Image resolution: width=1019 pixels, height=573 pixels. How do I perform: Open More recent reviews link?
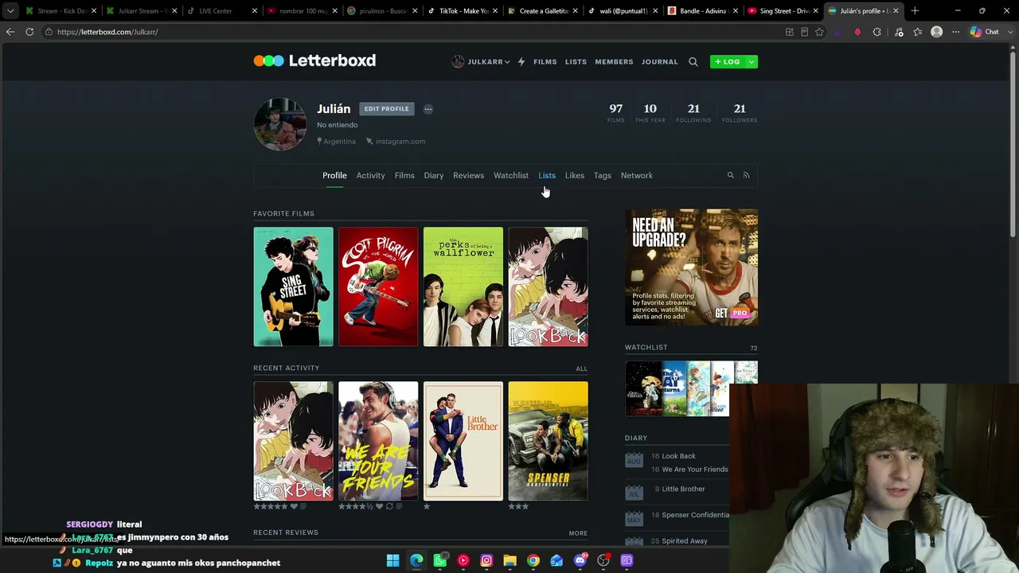coord(578,533)
